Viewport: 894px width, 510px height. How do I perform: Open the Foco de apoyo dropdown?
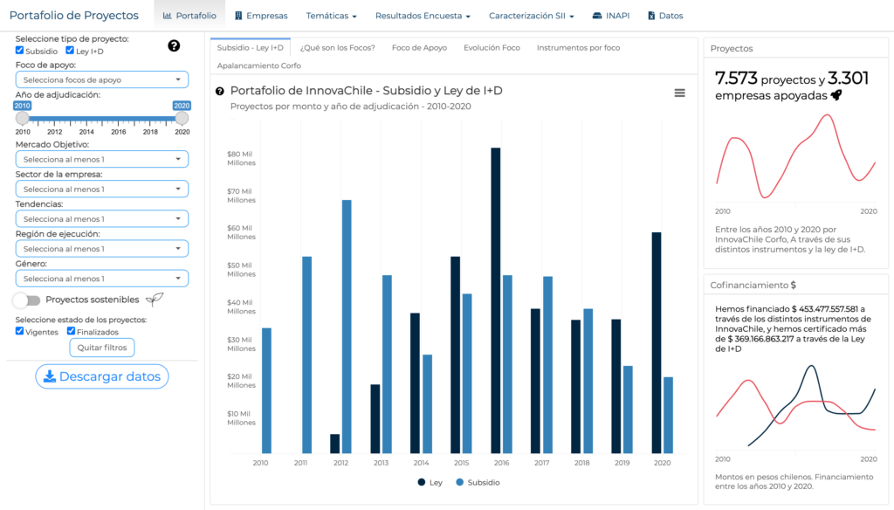[x=102, y=79]
